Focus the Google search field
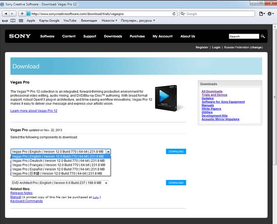This screenshot has height=224, width=277. [x=217, y=14]
